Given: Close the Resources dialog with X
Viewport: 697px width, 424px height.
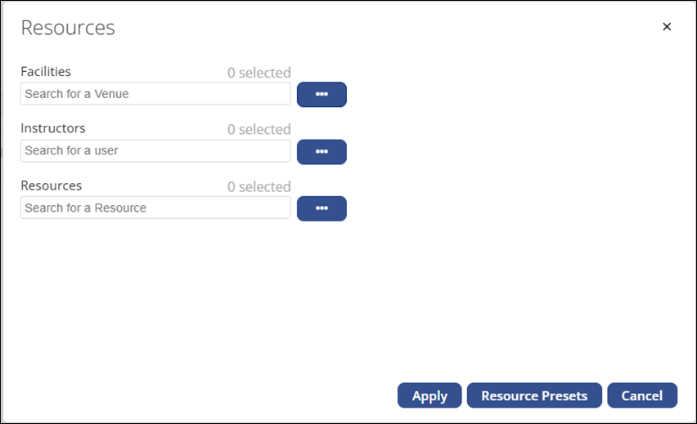Looking at the screenshot, I should tap(667, 27).
